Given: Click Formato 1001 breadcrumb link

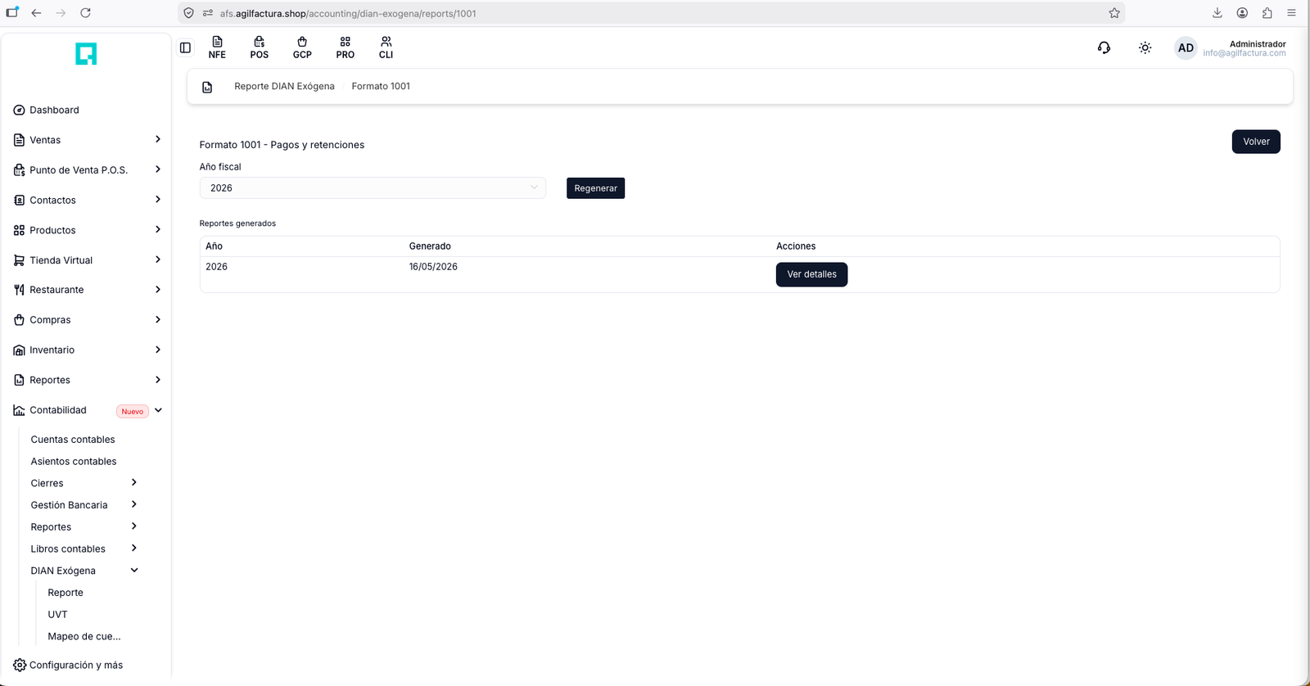Looking at the screenshot, I should 381,86.
